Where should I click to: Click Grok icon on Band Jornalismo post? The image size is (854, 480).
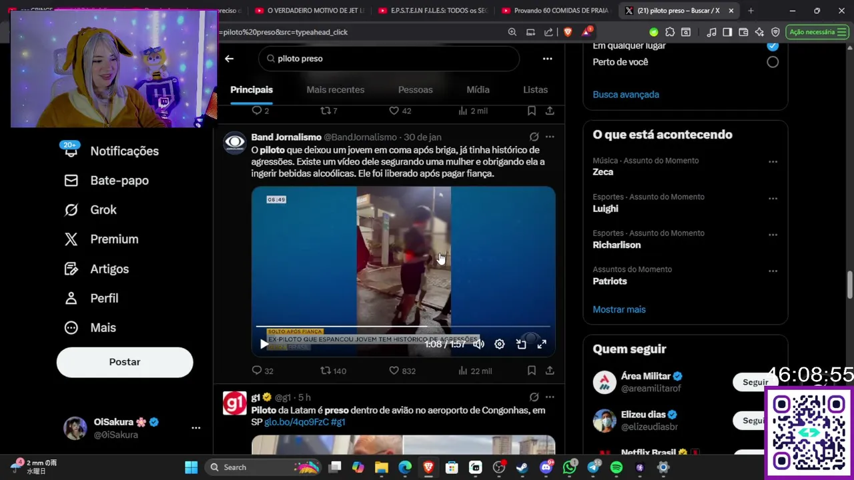pyautogui.click(x=534, y=137)
